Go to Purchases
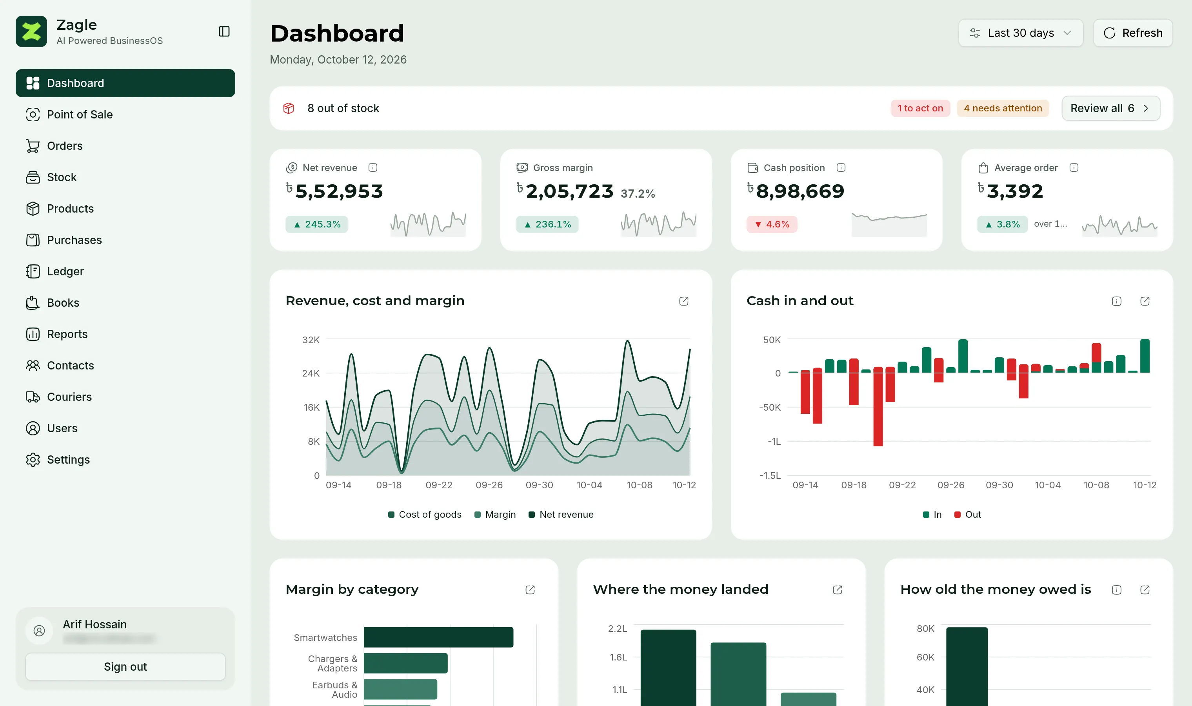Image resolution: width=1192 pixels, height=706 pixels. pyautogui.click(x=125, y=240)
